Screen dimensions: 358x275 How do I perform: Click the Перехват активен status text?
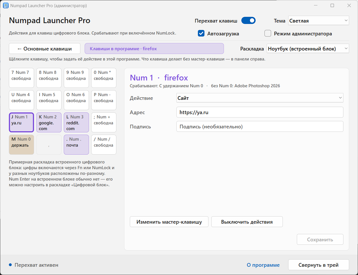pos(36,265)
